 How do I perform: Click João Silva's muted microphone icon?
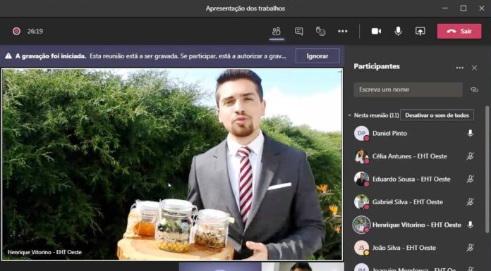(470, 248)
